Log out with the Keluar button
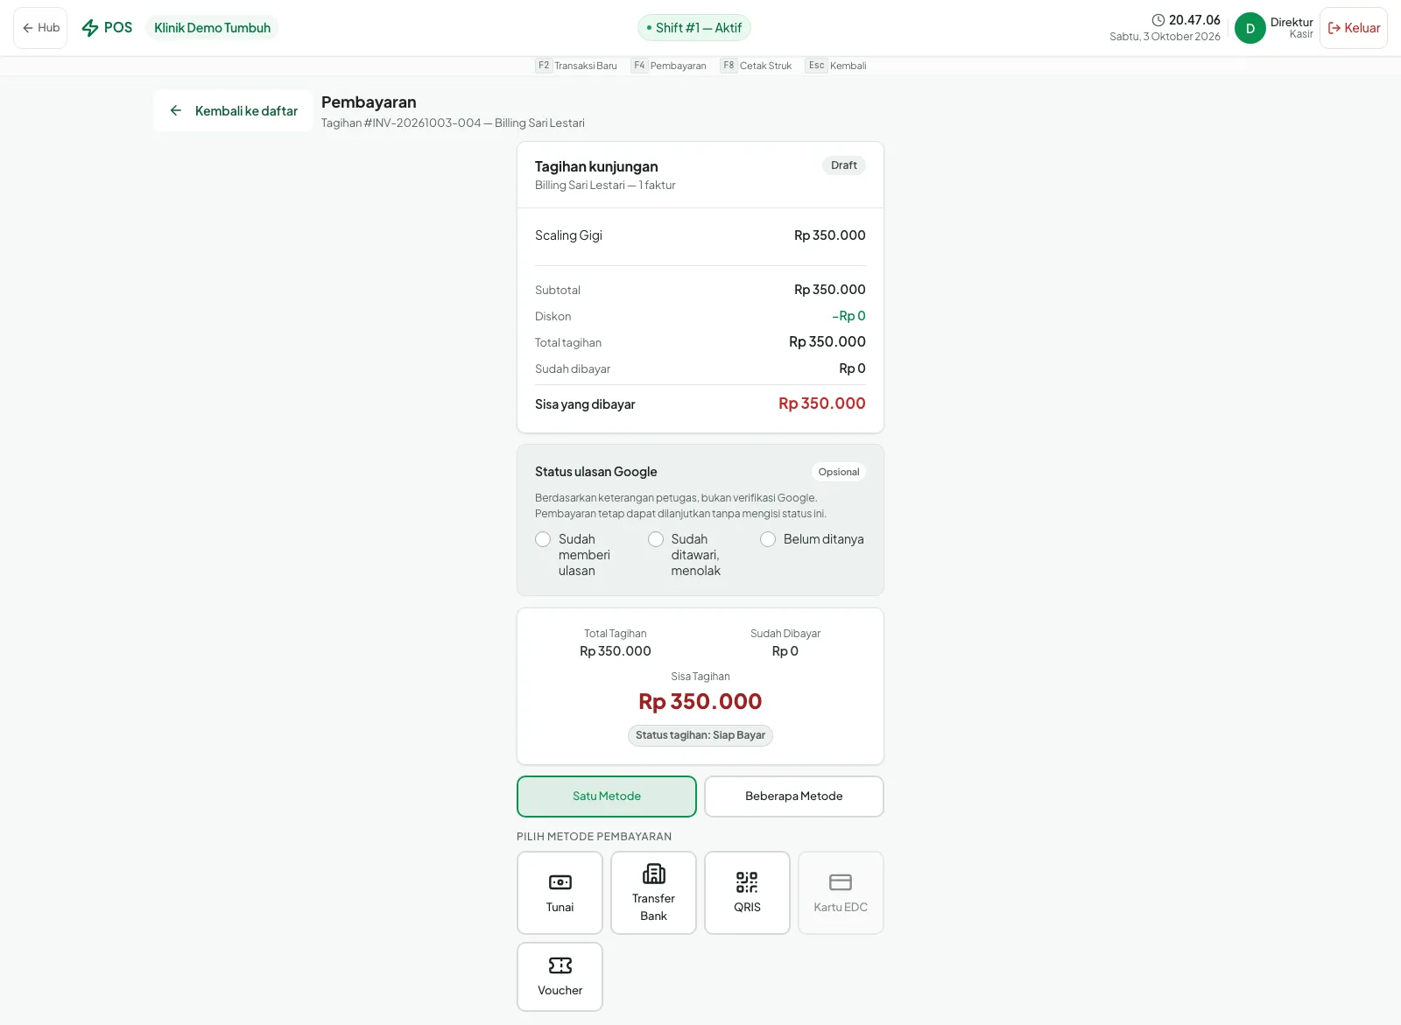Viewport: 1401px width, 1025px height. click(1354, 28)
